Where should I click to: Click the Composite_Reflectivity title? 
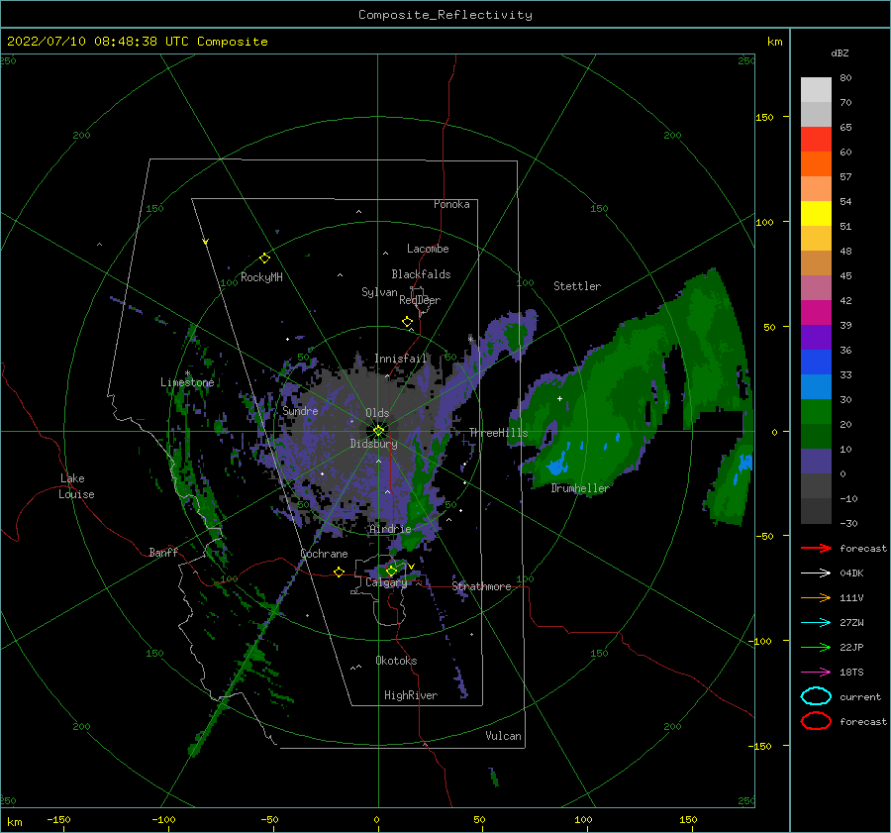[x=445, y=15]
